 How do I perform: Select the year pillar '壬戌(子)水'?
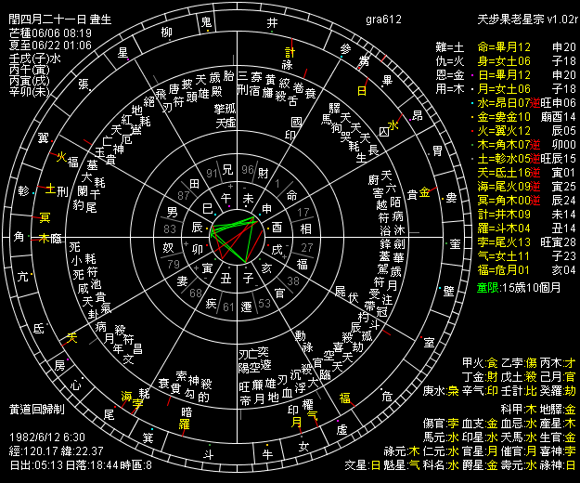[35, 59]
